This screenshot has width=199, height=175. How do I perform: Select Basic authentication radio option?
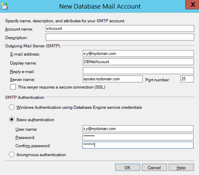12,120
